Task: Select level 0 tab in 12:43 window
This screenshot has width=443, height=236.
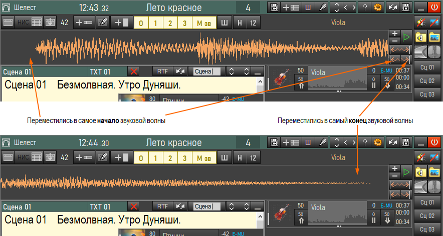Action: tap(141, 23)
